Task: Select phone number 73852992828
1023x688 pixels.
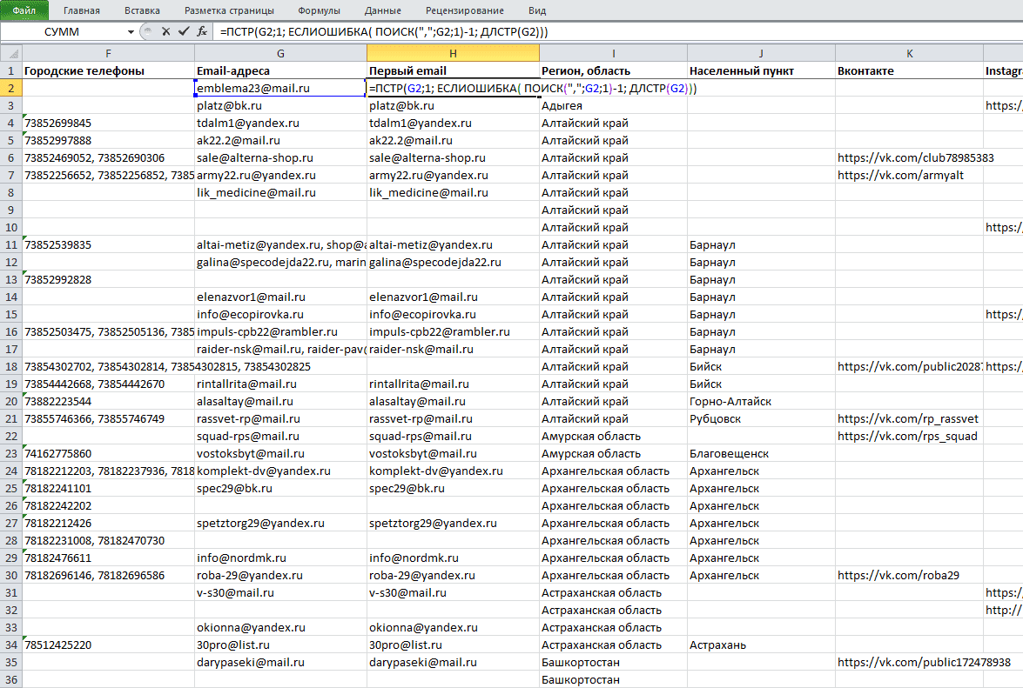Action: tap(108, 279)
